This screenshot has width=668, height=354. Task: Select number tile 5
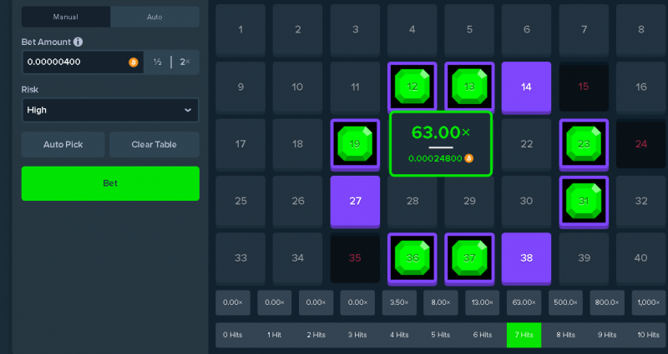tap(469, 30)
